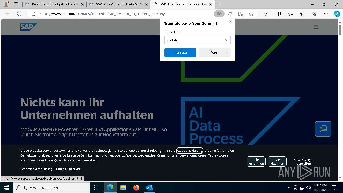This screenshot has width=343, height=193.
Task: Open the volume control tray icon
Action: [x=308, y=188]
